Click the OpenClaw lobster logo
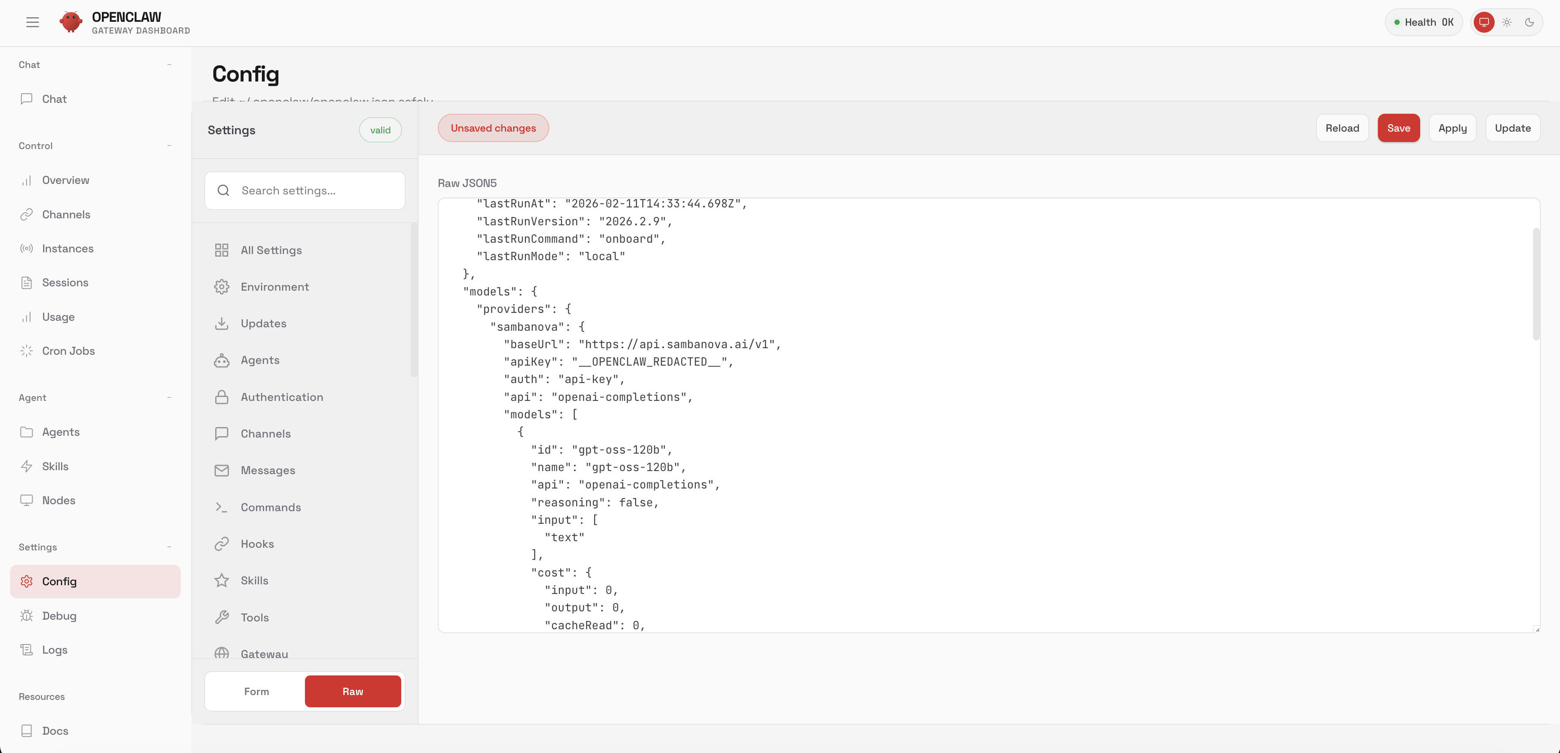1560x753 pixels. 71,22
